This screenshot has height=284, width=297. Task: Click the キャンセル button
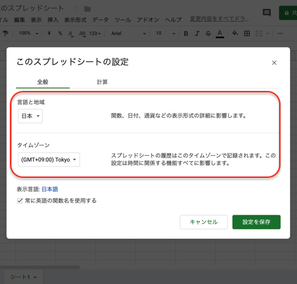click(x=204, y=222)
